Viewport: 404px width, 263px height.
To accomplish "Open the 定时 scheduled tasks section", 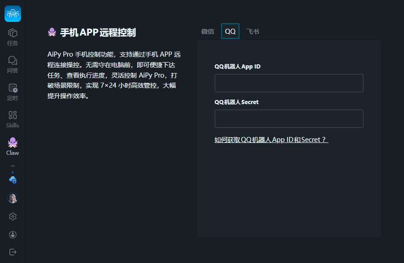I will coord(13,92).
